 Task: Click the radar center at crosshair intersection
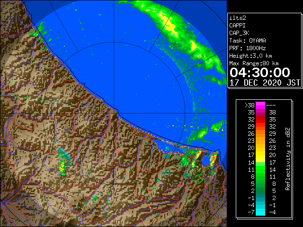tap(114, 113)
